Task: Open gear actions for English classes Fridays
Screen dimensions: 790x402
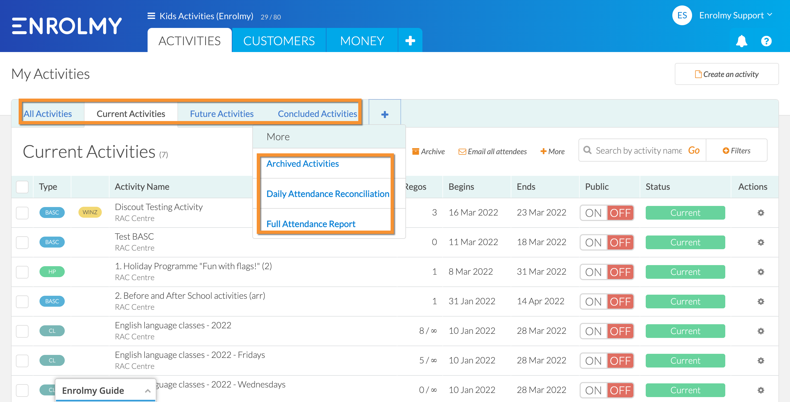Action: pyautogui.click(x=761, y=361)
